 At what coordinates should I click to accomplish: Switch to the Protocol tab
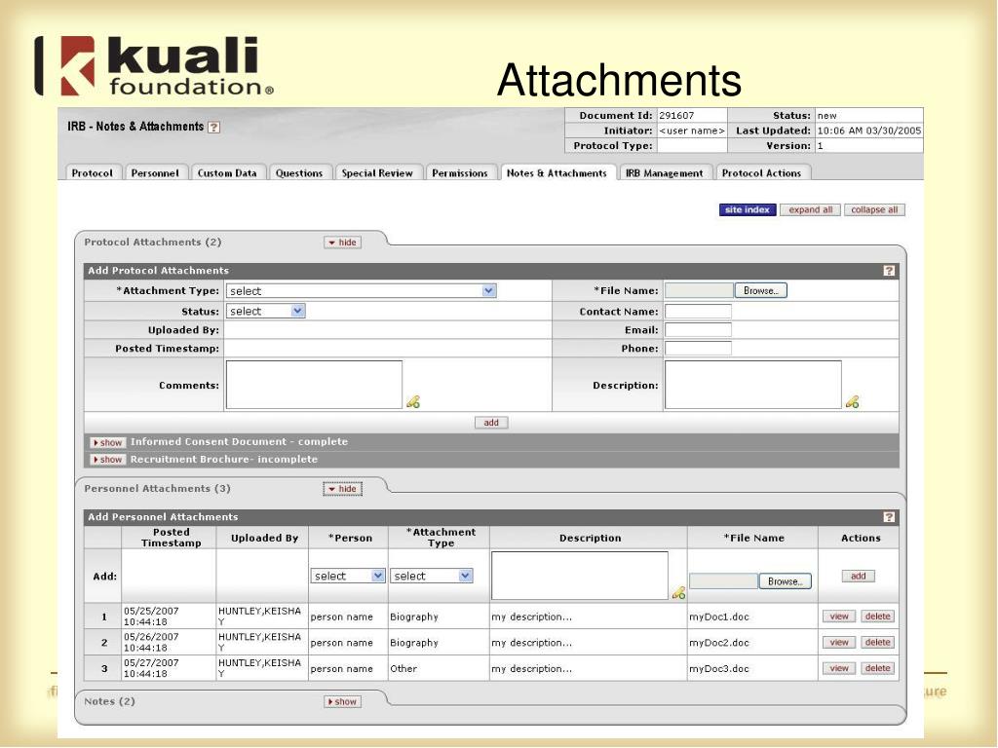click(x=93, y=173)
